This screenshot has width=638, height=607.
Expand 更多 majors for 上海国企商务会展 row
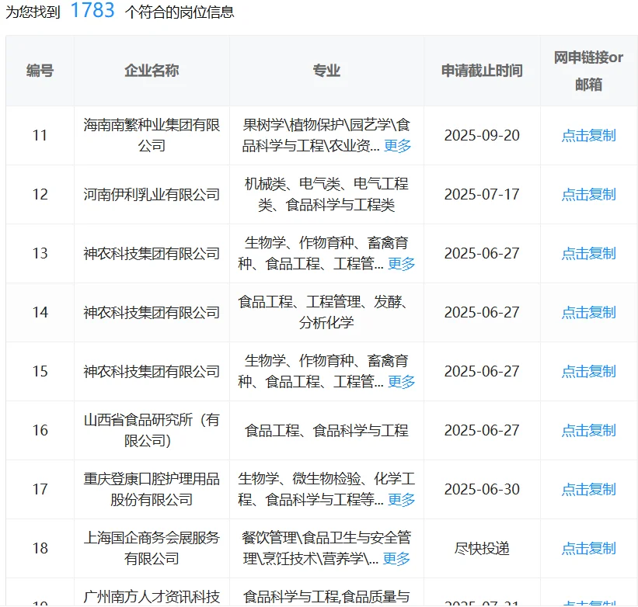(x=396, y=559)
